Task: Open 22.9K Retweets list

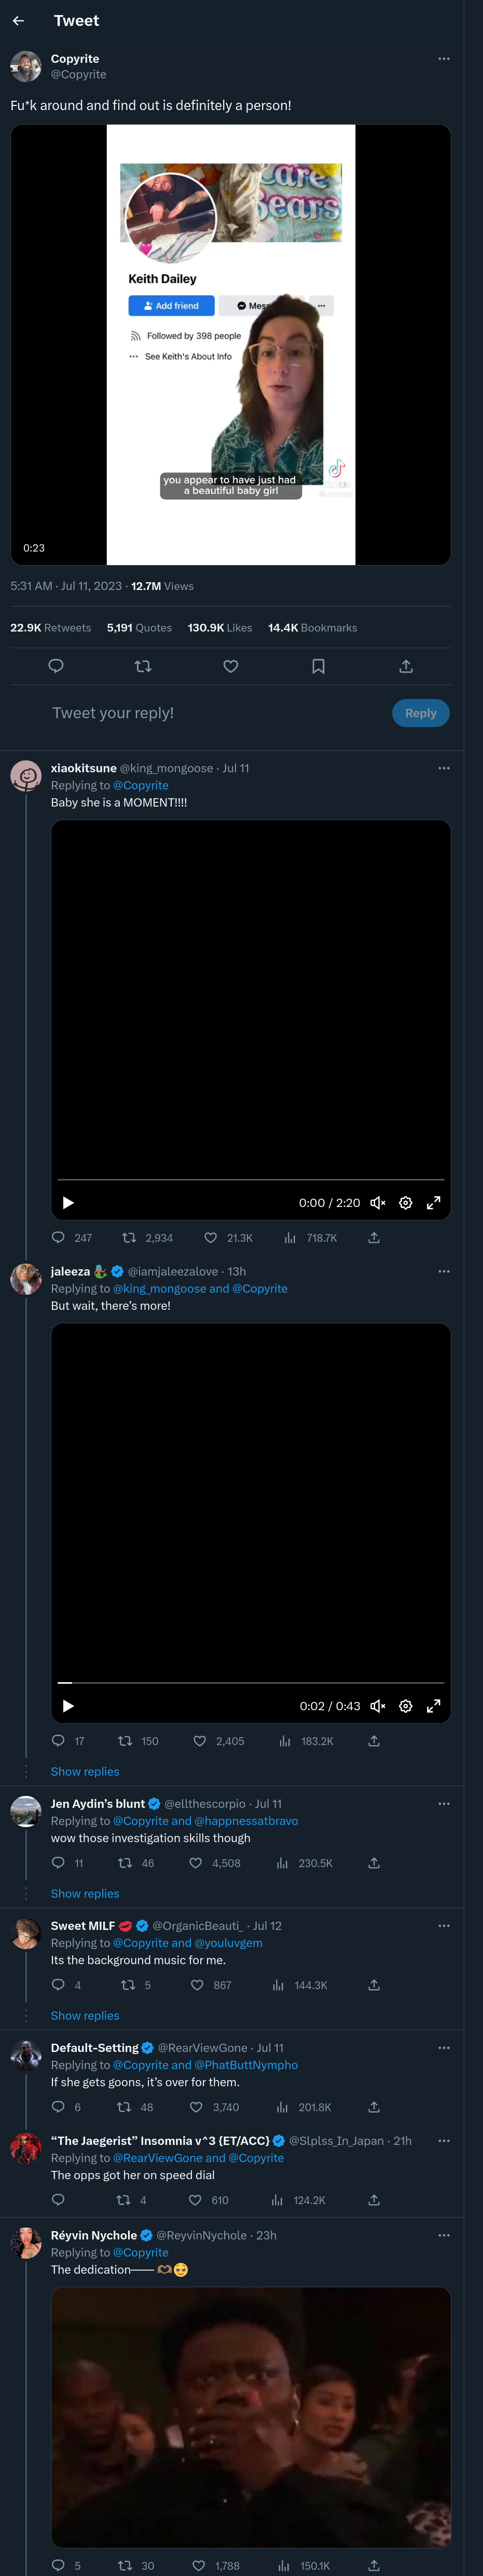Action: pyautogui.click(x=50, y=628)
